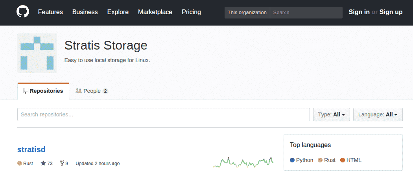The width and height of the screenshot is (413, 175).
Task: Click the star icon showing 73 stars
Action: 43,164
